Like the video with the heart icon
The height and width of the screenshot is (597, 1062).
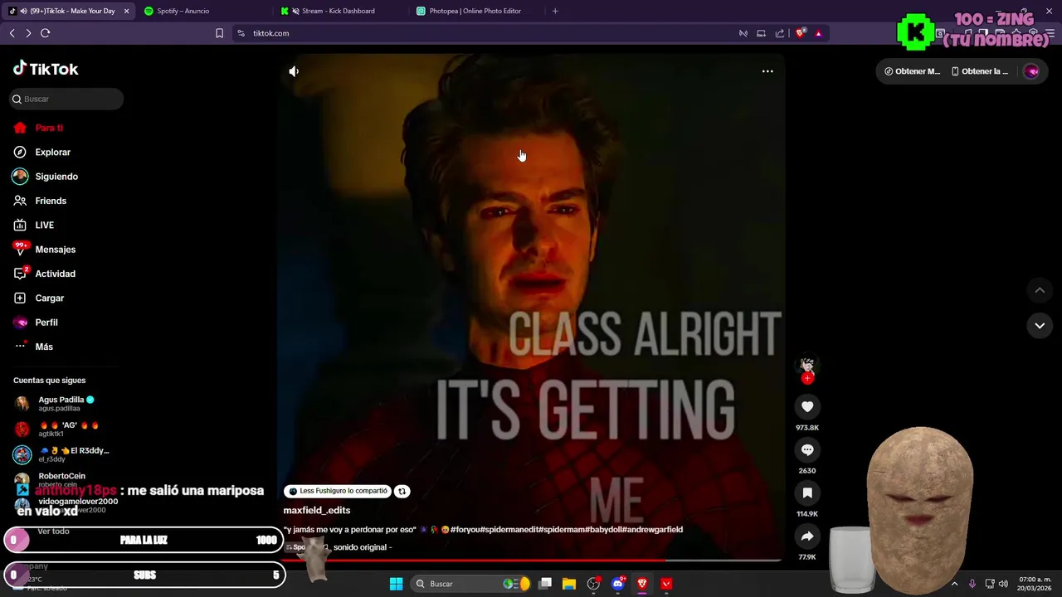coord(807,406)
